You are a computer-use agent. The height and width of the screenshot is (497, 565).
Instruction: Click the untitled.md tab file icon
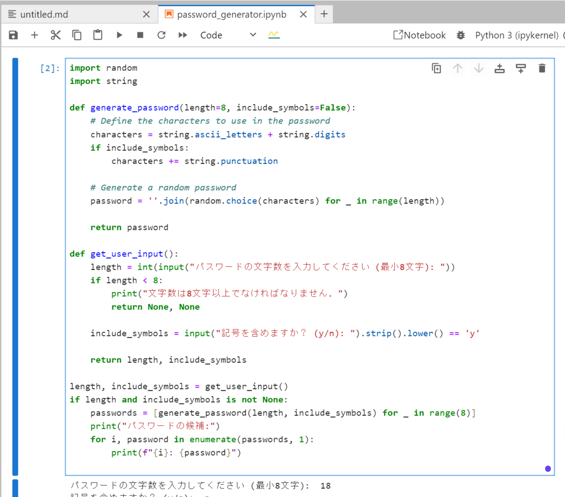(12, 14)
